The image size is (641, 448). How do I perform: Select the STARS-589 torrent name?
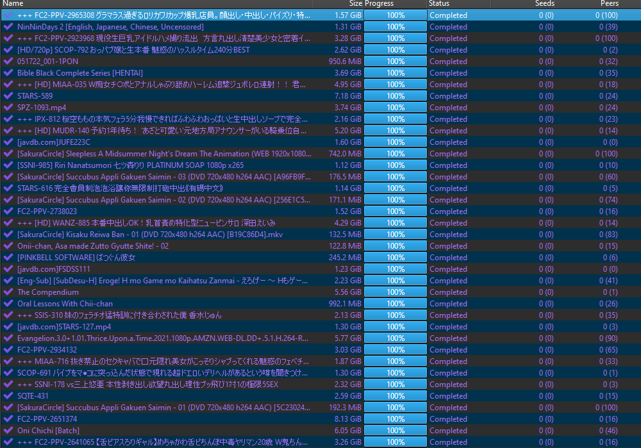(x=35, y=96)
